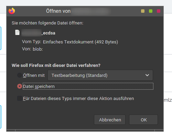The width and height of the screenshot is (172, 140).
Task: Click the 'Öffnen von' title bar text
Action: click(58, 11)
